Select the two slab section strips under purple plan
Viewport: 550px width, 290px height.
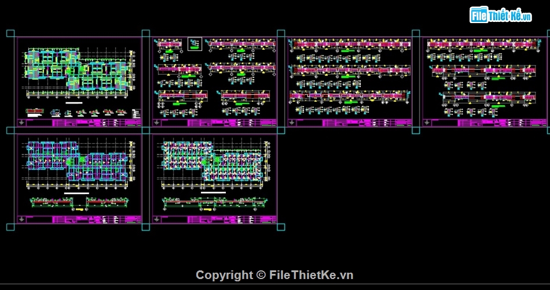[79, 203]
